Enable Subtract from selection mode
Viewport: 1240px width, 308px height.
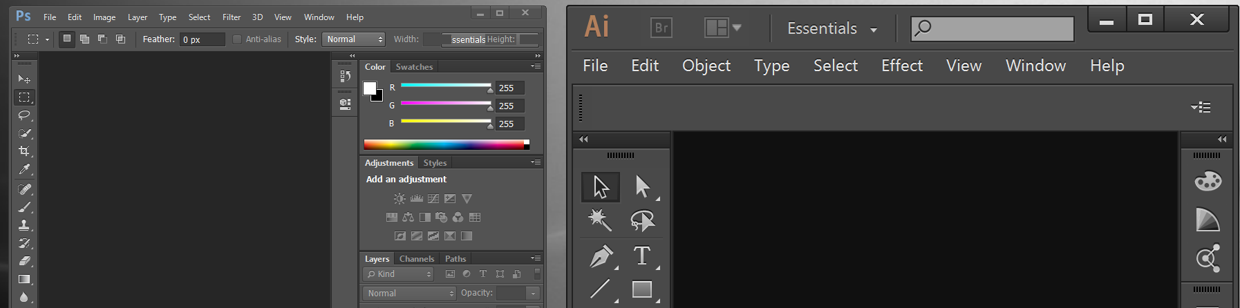point(102,39)
